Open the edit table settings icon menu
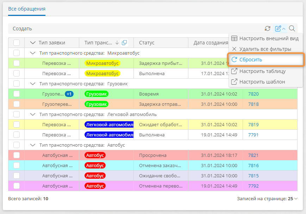 (x=280, y=29)
